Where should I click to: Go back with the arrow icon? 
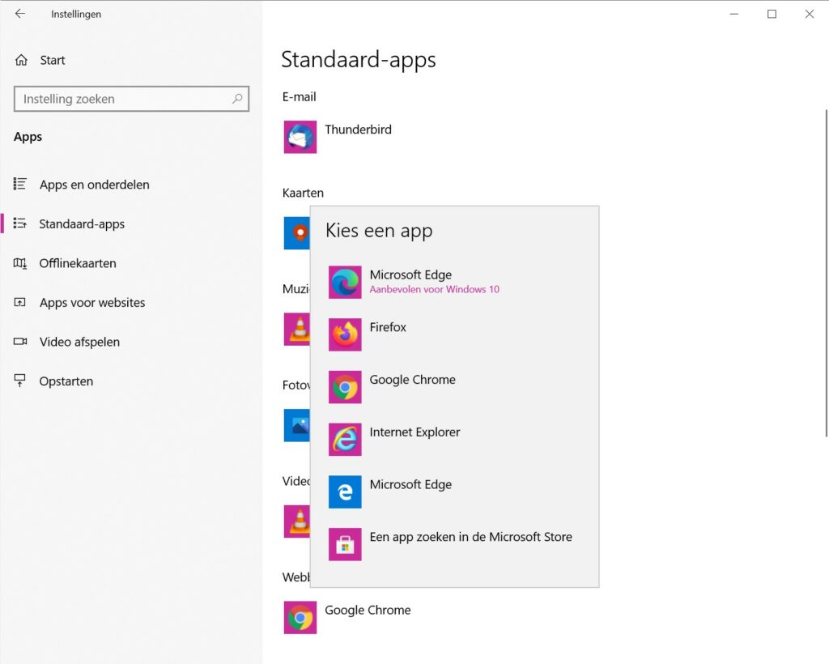(20, 14)
